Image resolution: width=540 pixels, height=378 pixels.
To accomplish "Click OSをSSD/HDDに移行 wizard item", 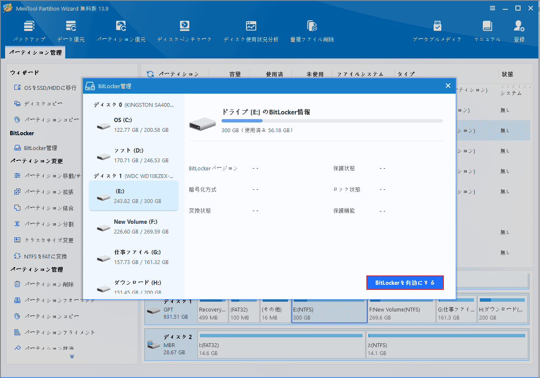I will coord(45,88).
